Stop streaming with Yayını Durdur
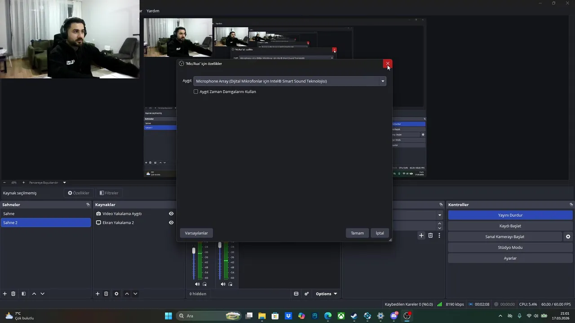The image size is (575, 323). [x=510, y=215]
